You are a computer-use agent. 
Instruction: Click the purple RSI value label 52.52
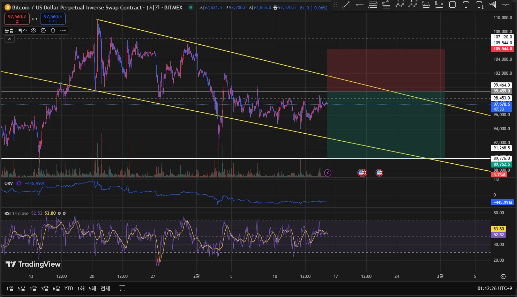(499, 235)
